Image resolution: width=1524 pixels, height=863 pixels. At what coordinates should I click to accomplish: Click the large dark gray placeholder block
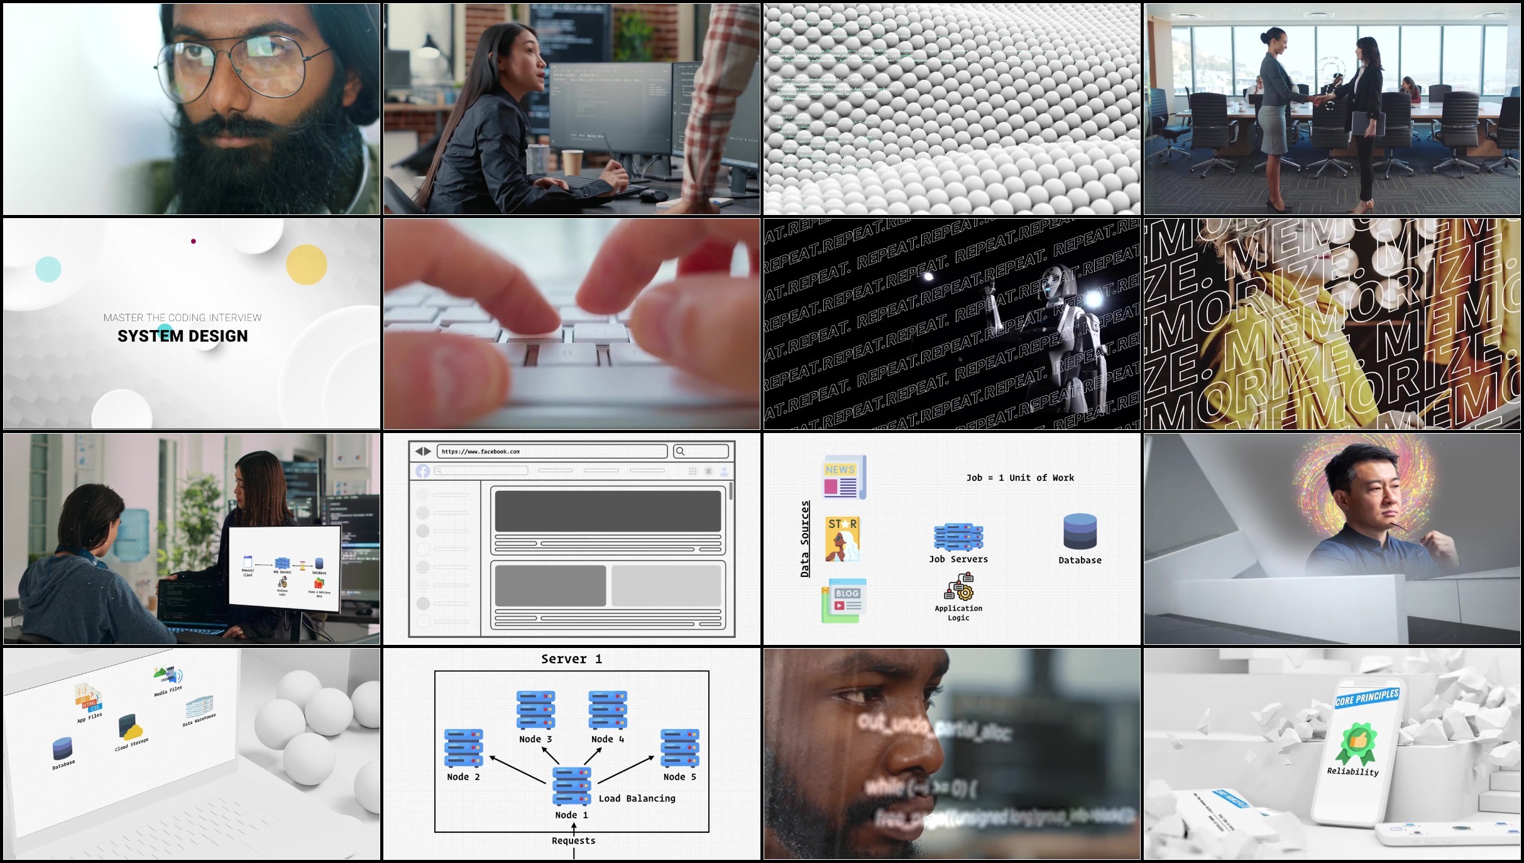point(608,512)
